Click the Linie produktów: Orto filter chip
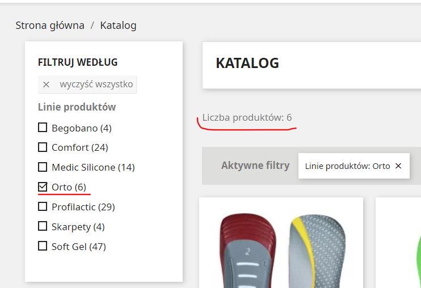The width and height of the screenshot is (421, 288). tap(354, 166)
